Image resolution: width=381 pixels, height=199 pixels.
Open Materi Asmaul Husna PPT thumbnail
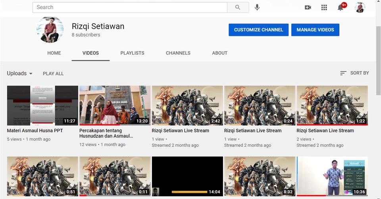coord(42,105)
